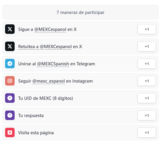Open the @MEXCSpanish Telegram link
Image resolution: width=161 pixels, height=142 pixels.
coord(53,64)
